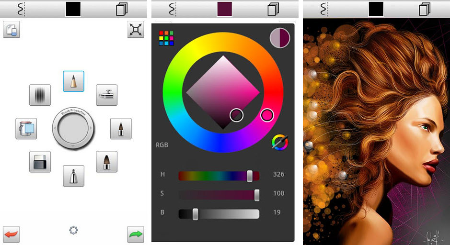This screenshot has width=450, height=245.
Task: Click the S saturation slider thumb
Action: click(257, 195)
